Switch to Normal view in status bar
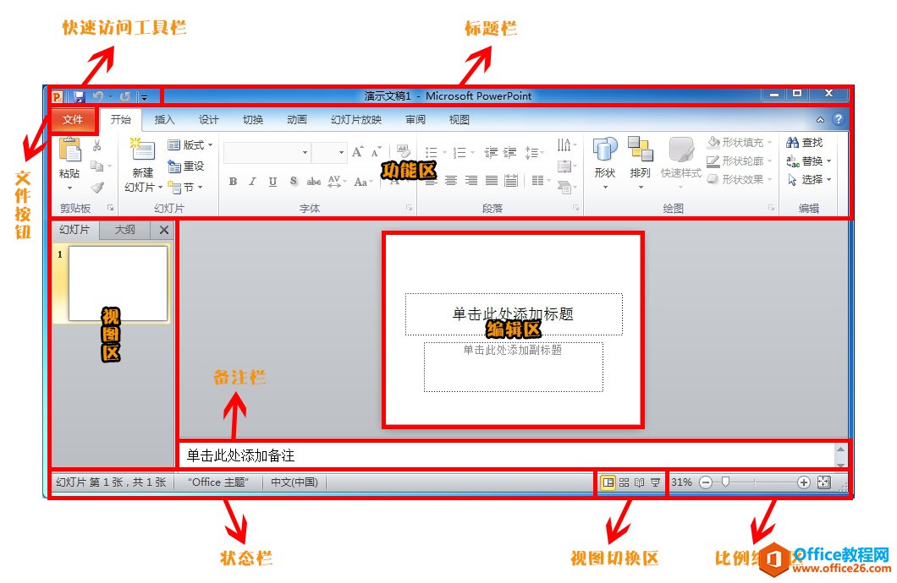 coord(608,482)
